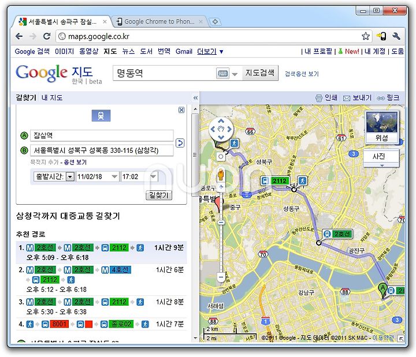Open 이용약관 link on map footer
This screenshot has height=357, width=416.
[x=383, y=337]
